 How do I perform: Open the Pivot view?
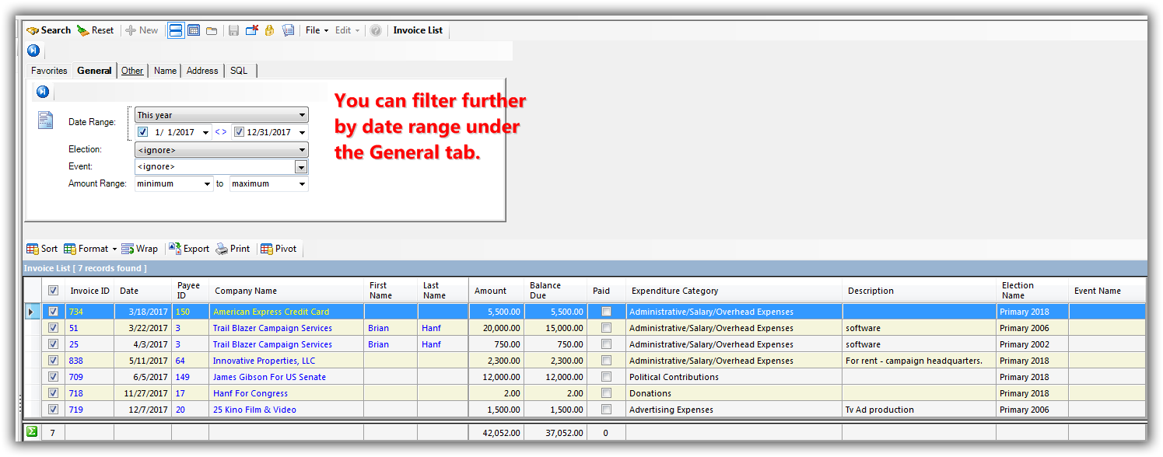tap(278, 249)
